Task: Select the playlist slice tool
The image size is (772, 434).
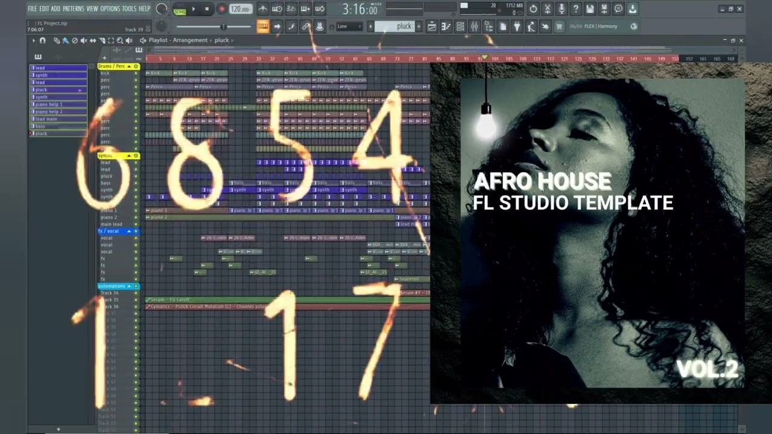Action: pyautogui.click(x=102, y=40)
